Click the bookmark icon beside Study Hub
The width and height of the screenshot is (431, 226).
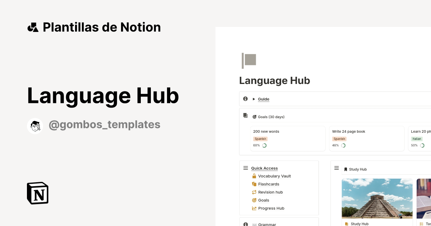click(x=345, y=169)
